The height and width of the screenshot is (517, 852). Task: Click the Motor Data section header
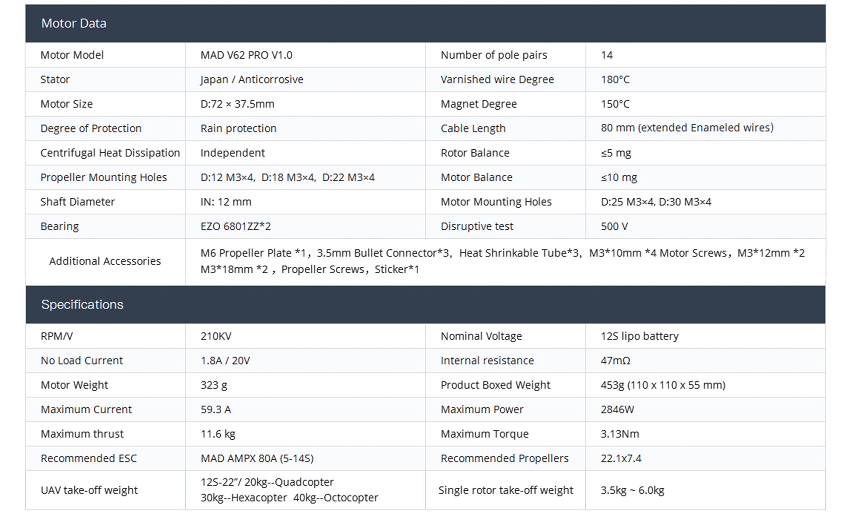click(x=74, y=24)
